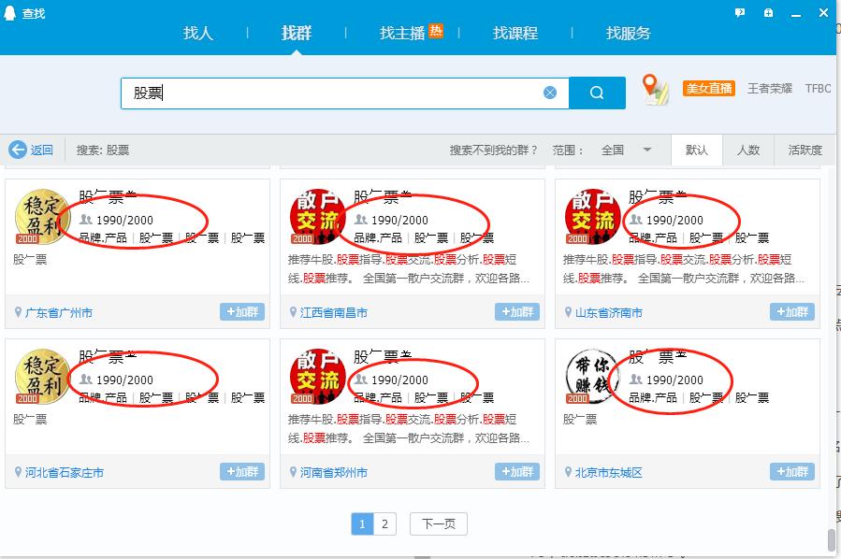This screenshot has width=841, height=559.
Task: Click the search magnifier icon
Action: 596,93
